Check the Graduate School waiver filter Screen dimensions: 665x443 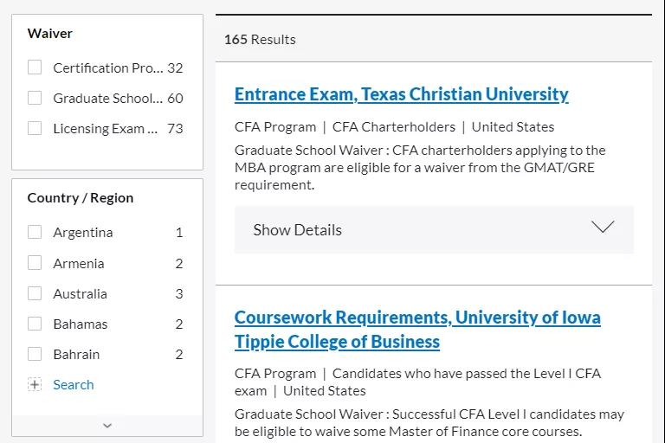tap(35, 98)
